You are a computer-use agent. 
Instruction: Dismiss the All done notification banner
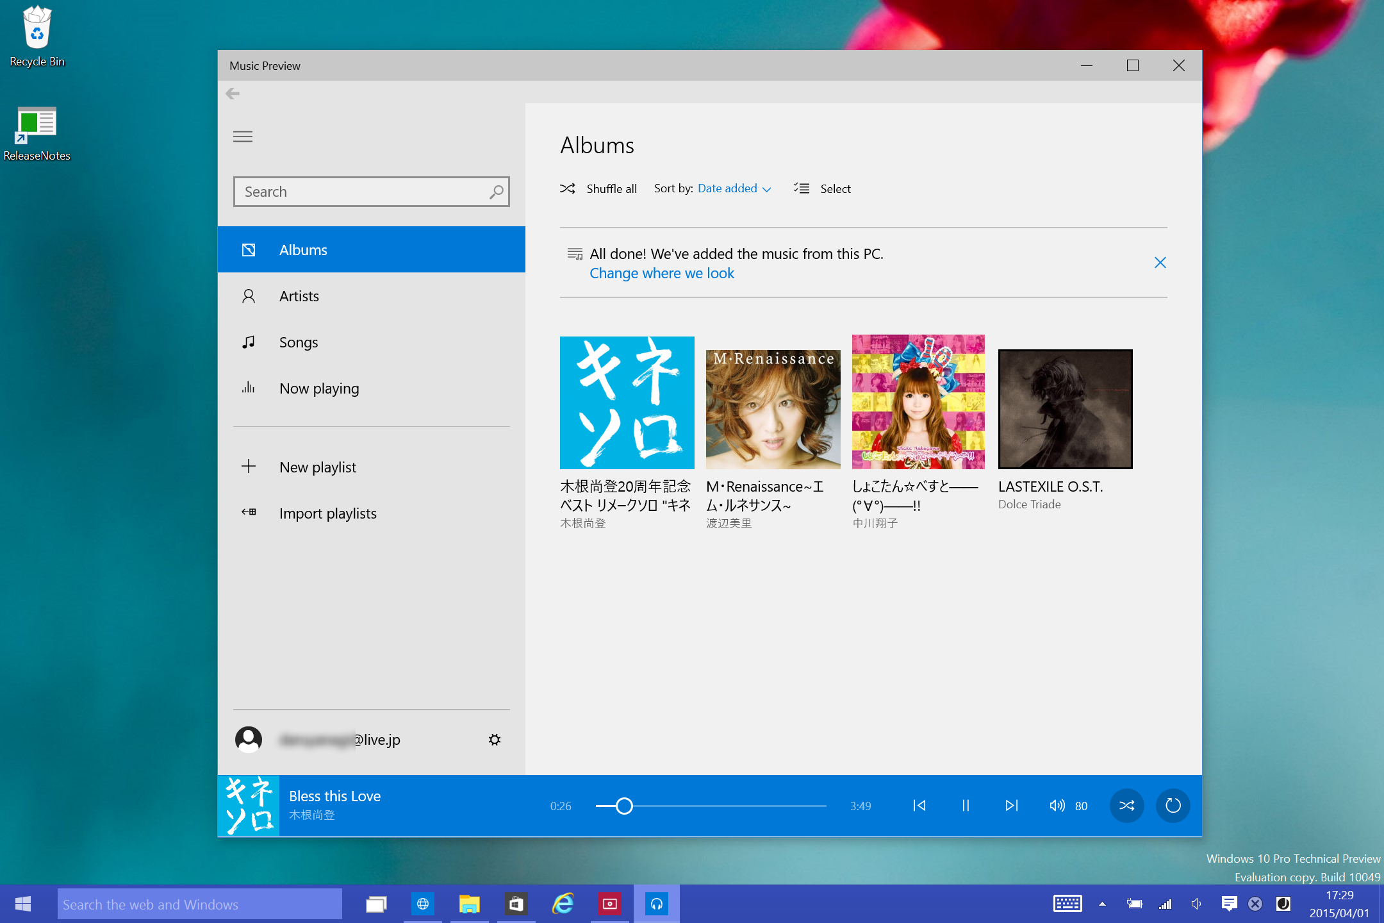1160,263
